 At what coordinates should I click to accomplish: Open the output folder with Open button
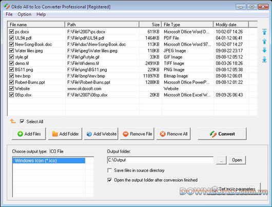click(237, 160)
